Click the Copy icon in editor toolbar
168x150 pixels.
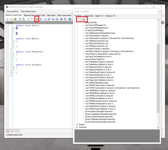coord(11,19)
